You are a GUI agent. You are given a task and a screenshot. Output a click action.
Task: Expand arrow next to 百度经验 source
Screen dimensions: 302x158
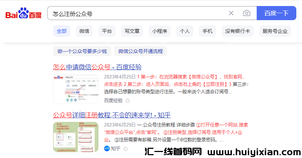pyautogui.click(x=128, y=101)
